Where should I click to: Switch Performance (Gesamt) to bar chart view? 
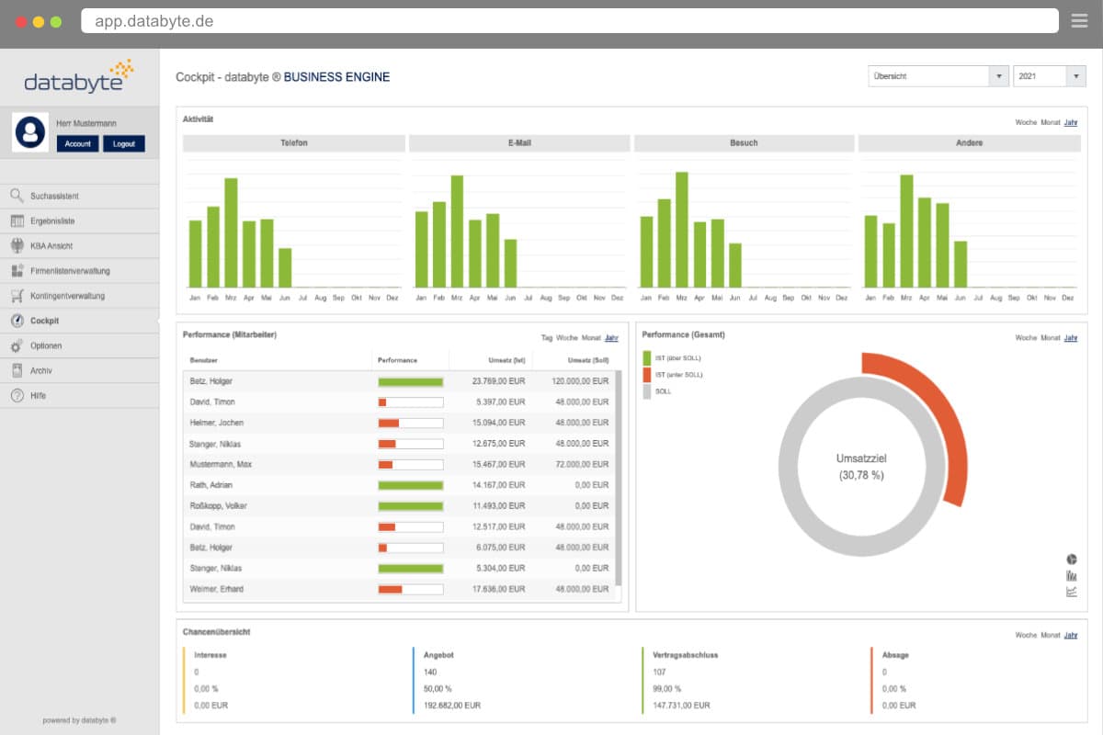pyautogui.click(x=1072, y=575)
